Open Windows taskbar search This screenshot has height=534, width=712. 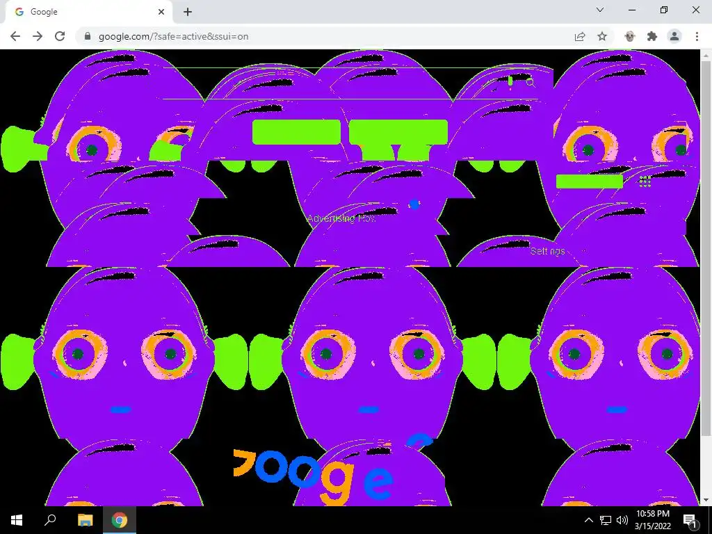pyautogui.click(x=50, y=520)
